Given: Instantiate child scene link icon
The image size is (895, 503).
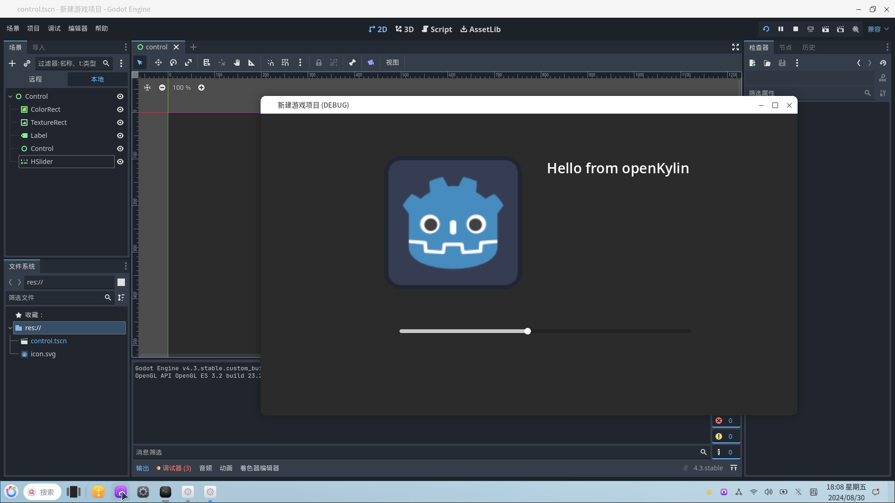Looking at the screenshot, I should click(27, 63).
